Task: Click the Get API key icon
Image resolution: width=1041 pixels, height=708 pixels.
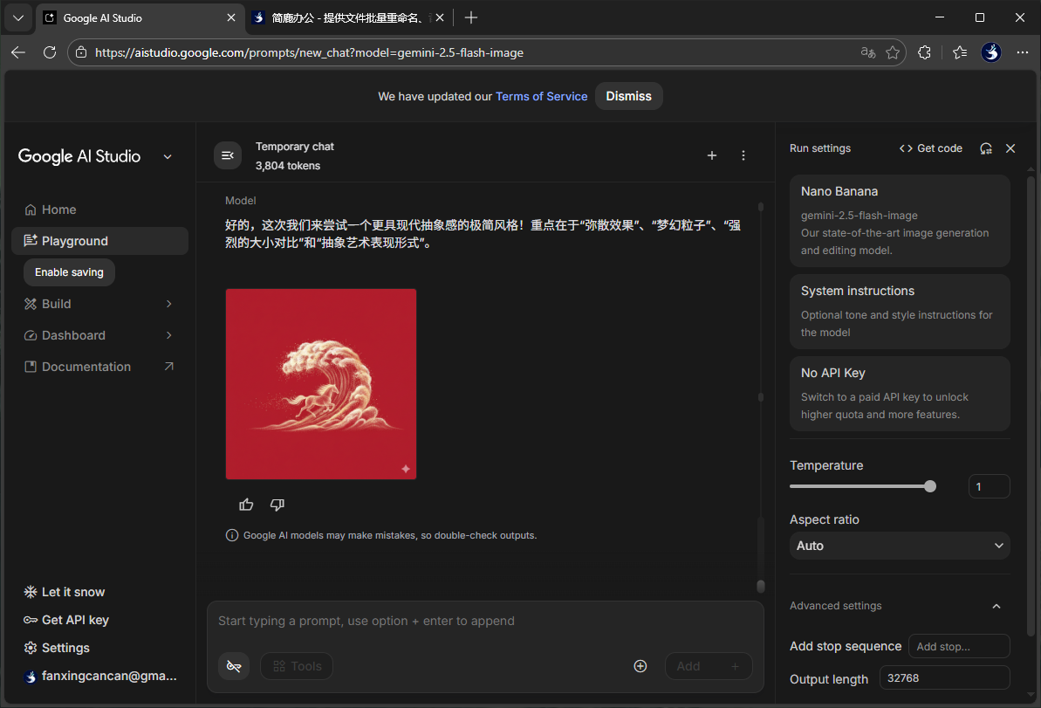Action: pyautogui.click(x=31, y=620)
